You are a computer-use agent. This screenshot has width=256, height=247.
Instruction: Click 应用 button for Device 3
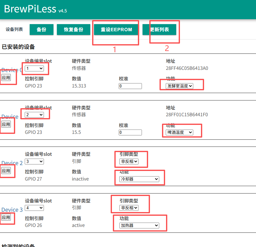[x=6, y=217]
